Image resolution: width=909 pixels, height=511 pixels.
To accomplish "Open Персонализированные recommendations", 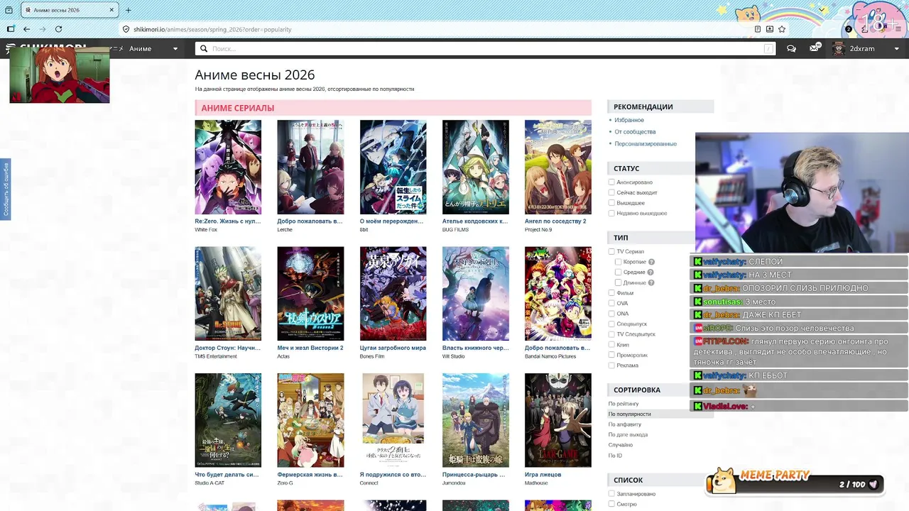I will pyautogui.click(x=646, y=143).
